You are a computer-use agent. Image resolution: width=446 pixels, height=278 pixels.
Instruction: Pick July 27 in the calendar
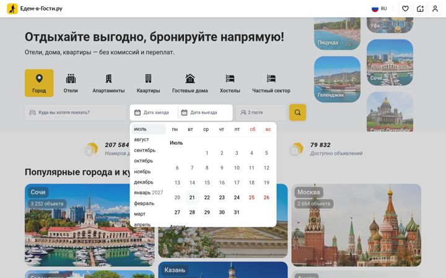[177, 212]
